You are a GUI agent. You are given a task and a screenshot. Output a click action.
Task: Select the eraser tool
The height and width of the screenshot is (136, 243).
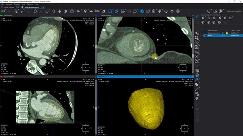[104, 11]
